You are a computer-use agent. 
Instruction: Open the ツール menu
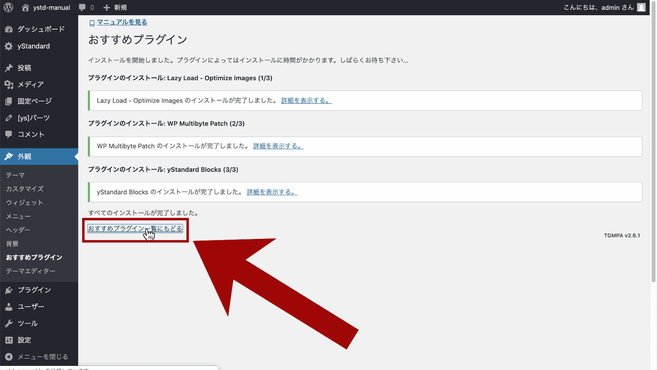coord(39,324)
